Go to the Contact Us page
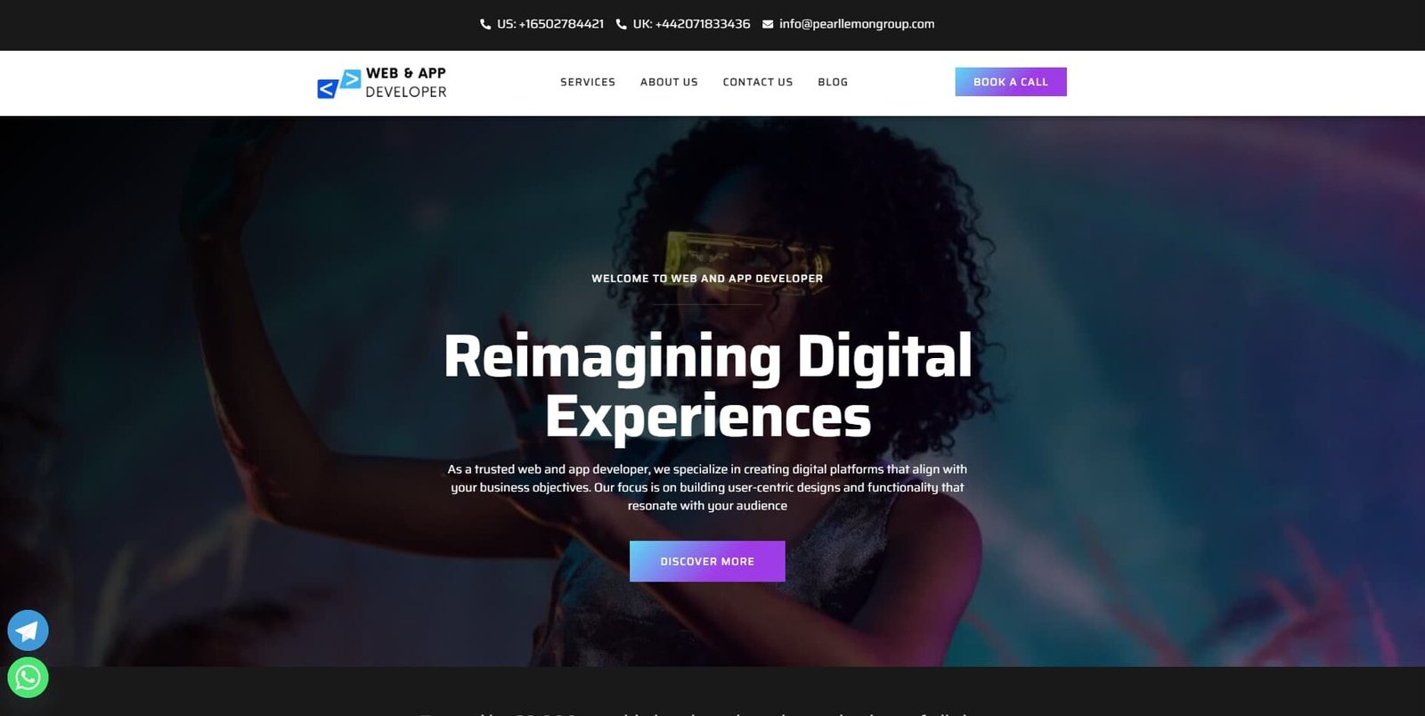The image size is (1425, 716). point(758,82)
